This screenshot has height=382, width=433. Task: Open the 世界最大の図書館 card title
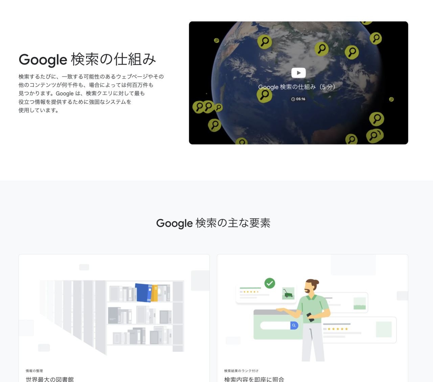50,379
